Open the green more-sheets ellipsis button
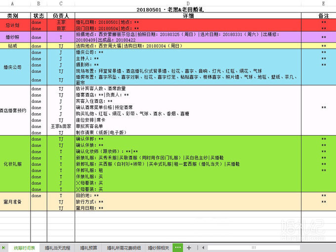The width and height of the screenshot is (336, 252). tap(178, 248)
